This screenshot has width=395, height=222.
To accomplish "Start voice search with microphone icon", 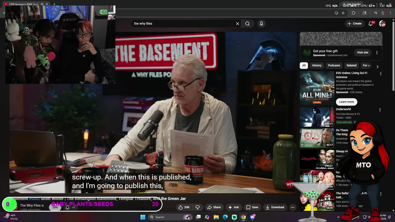I will [x=261, y=24].
